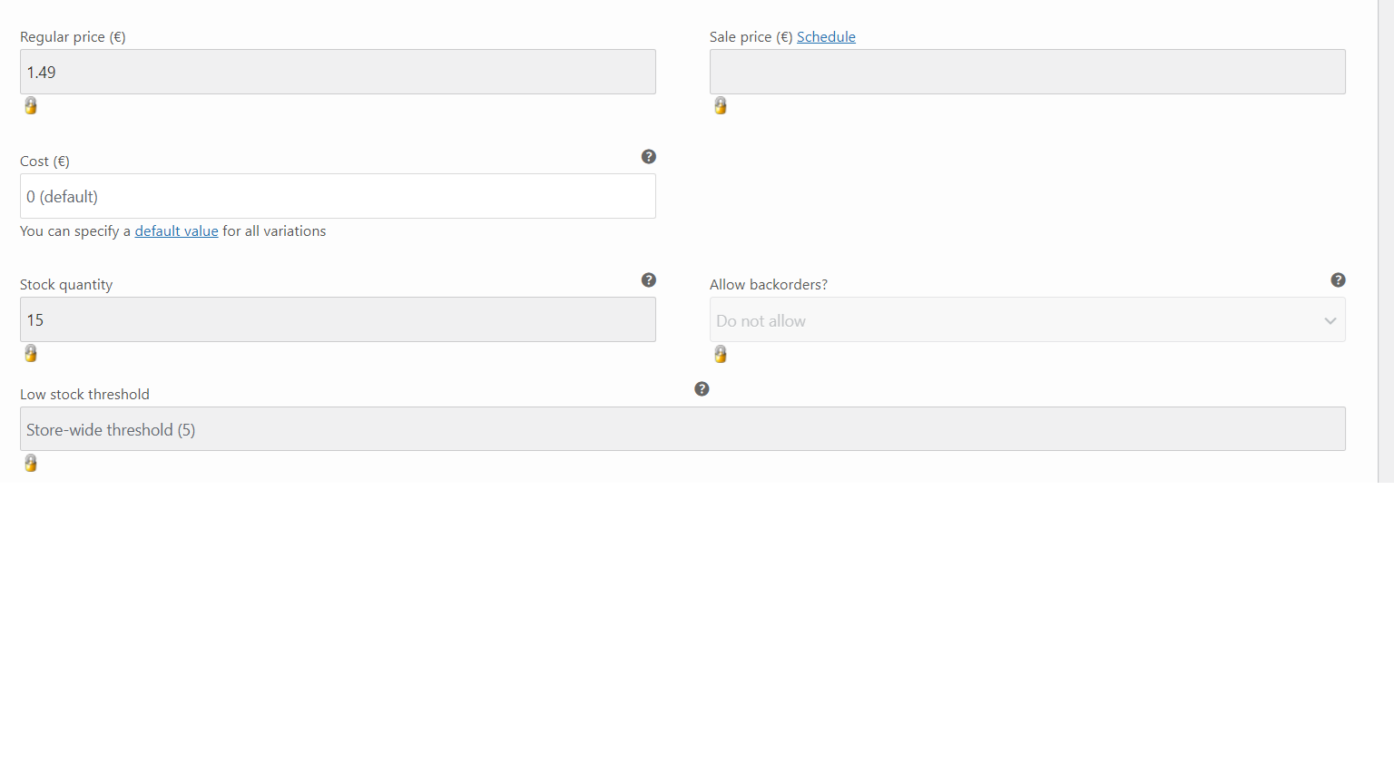Open the Schedule sale price link

pos(826,37)
